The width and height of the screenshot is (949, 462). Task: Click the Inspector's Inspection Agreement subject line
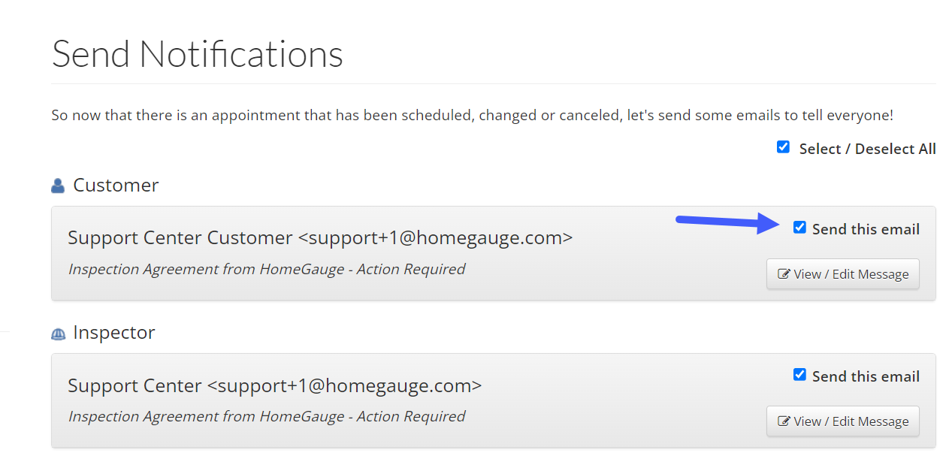coord(267,416)
